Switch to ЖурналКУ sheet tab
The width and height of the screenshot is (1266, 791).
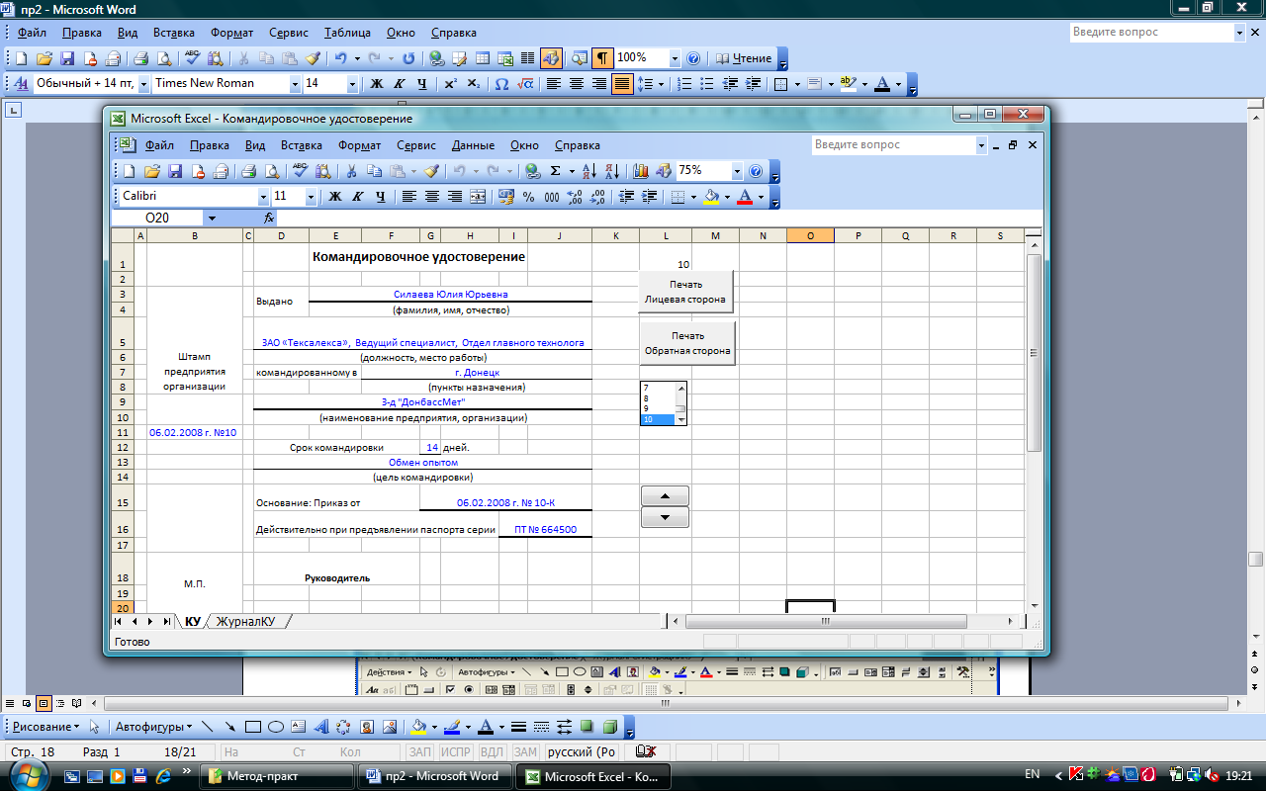(246, 622)
